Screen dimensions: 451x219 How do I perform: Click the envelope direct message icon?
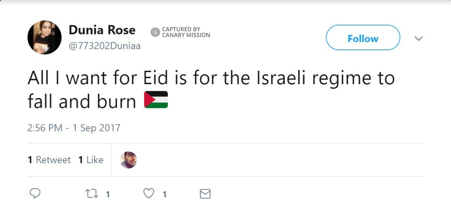205,194
